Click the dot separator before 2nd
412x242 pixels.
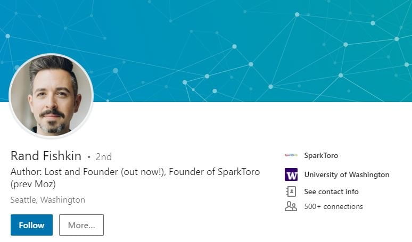pyautogui.click(x=89, y=157)
